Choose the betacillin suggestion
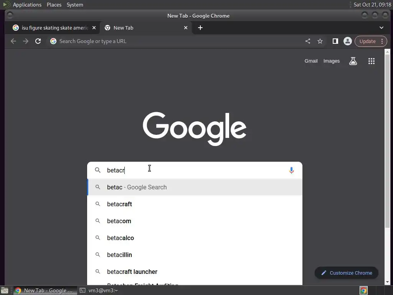393x295 pixels. tap(195, 255)
